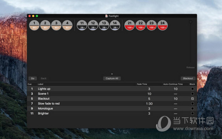Select channel 13 light icon
Viewport: 222px width, 139px height.
point(104,25)
